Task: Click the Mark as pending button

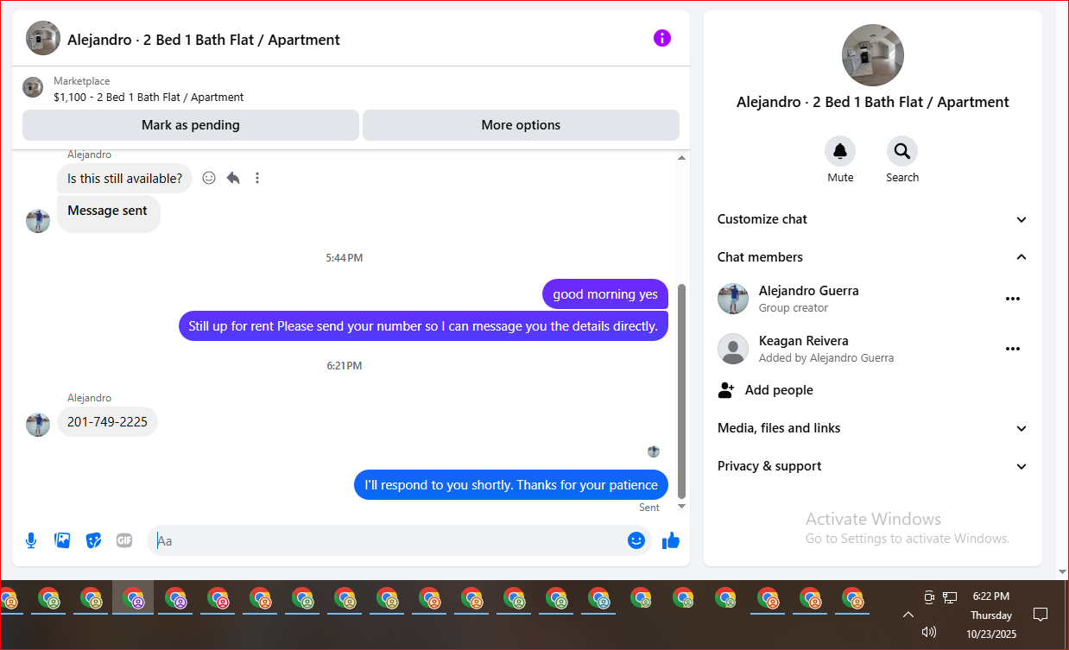Action: tap(191, 125)
